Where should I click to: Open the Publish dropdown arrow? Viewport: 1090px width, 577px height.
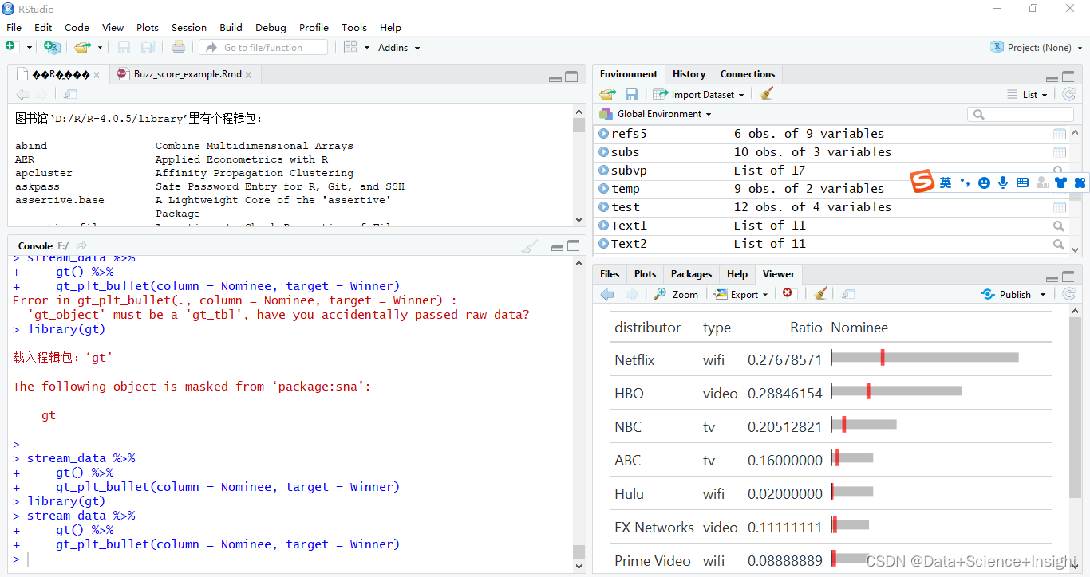(x=1042, y=294)
